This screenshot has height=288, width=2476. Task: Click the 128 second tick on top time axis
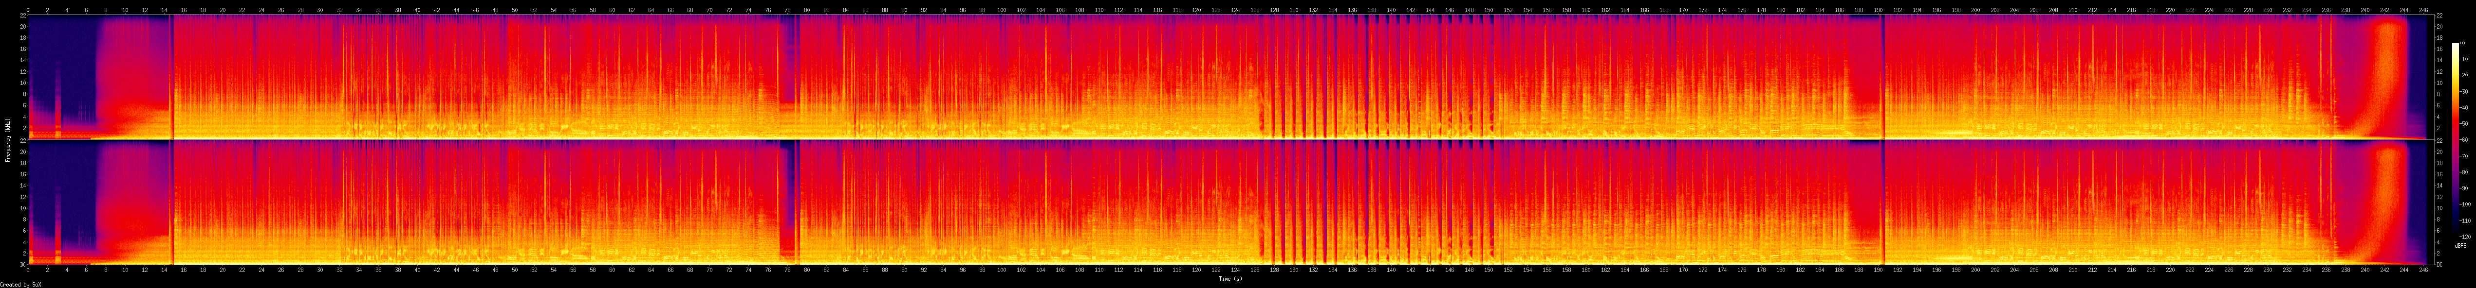click(x=1274, y=10)
